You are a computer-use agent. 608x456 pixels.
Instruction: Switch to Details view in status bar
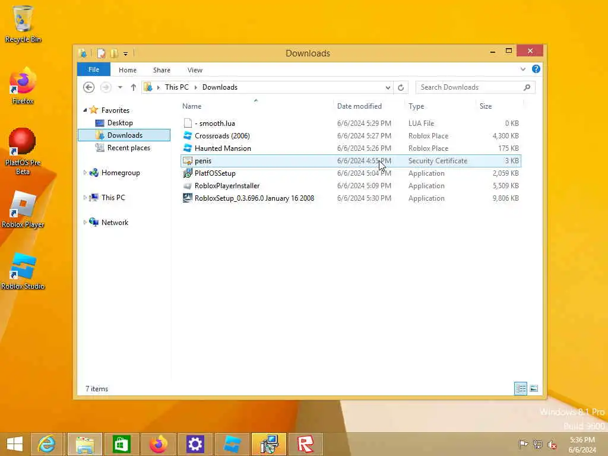pos(520,388)
